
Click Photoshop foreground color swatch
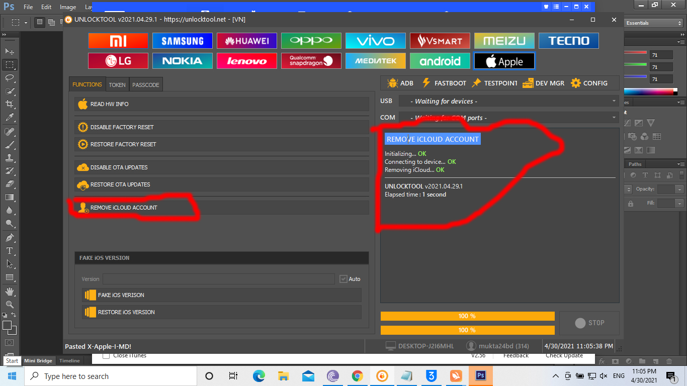7,325
